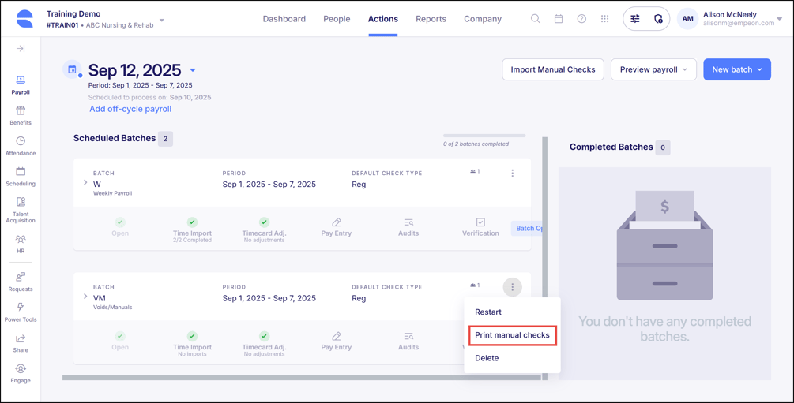Image resolution: width=794 pixels, height=403 pixels.
Task: Open the Benefits sidebar icon
Action: click(x=21, y=115)
